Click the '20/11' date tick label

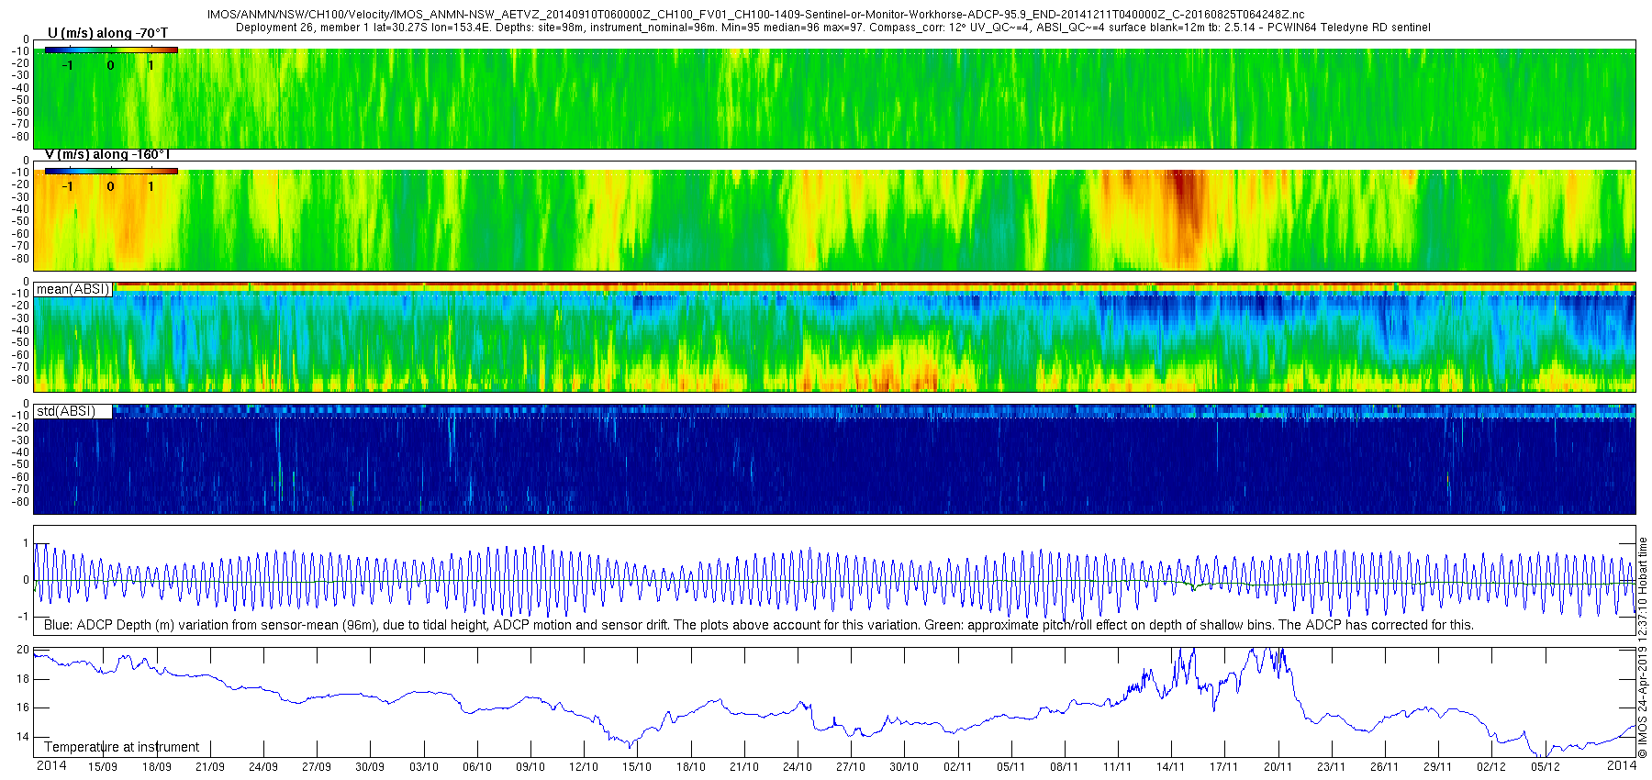1278,767
